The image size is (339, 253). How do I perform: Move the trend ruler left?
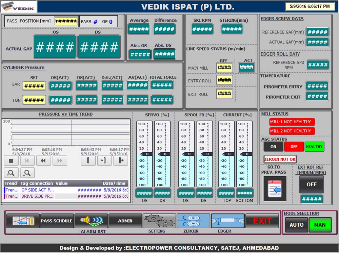104,160
